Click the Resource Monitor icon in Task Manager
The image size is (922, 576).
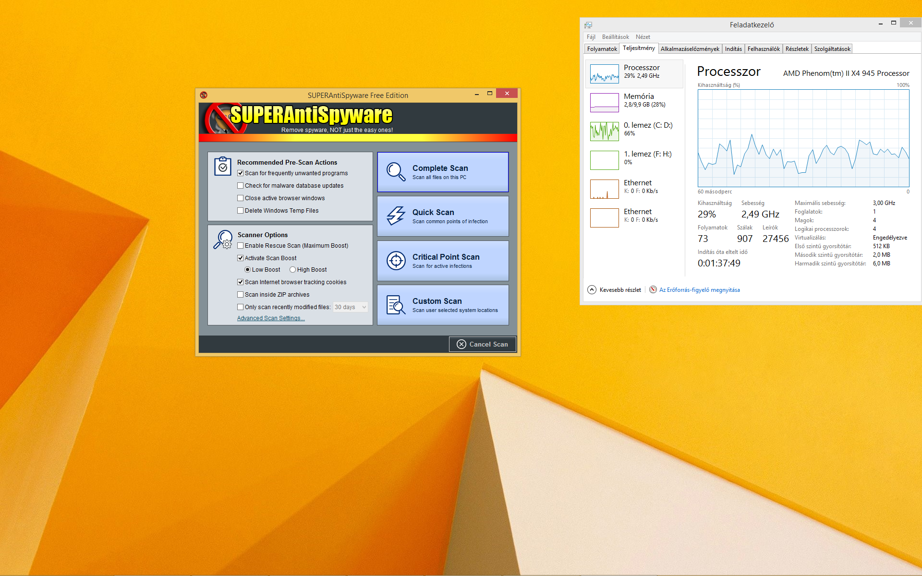pyautogui.click(x=653, y=289)
